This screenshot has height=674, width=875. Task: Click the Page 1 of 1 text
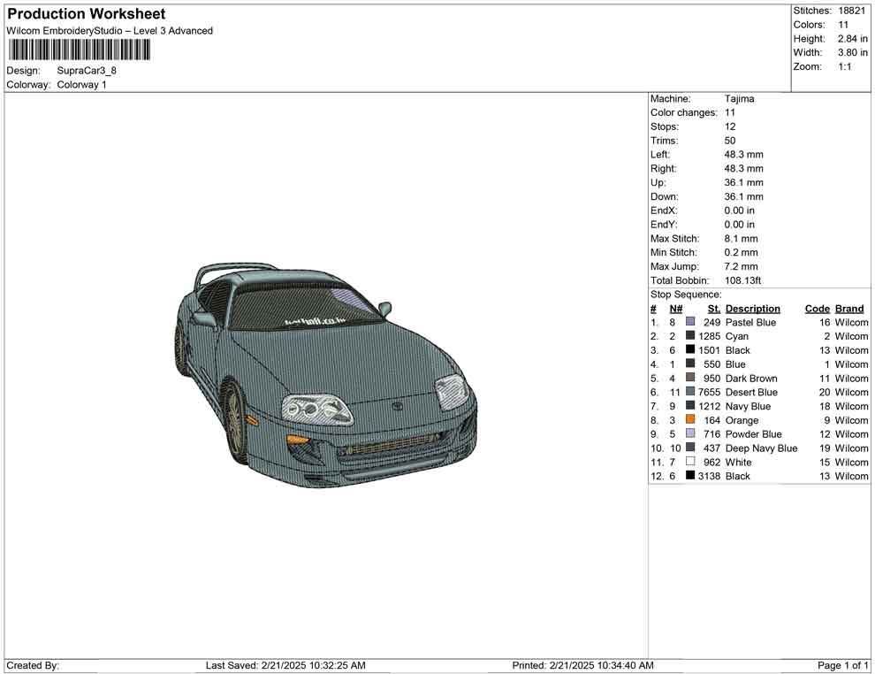(840, 665)
